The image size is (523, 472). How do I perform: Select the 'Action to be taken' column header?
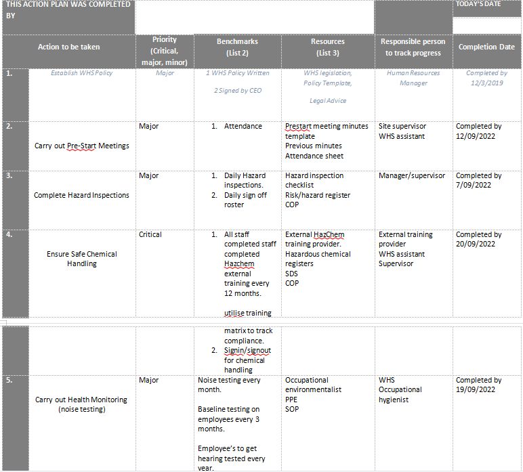tap(68, 47)
